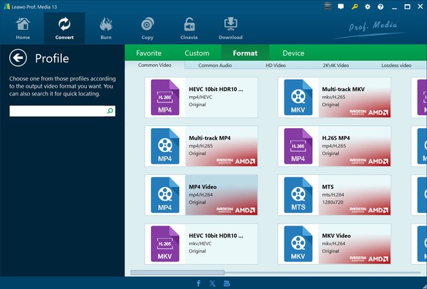Image resolution: width=427 pixels, height=289 pixels.
Task: Open the Common Audio sub-tab
Action: point(215,65)
